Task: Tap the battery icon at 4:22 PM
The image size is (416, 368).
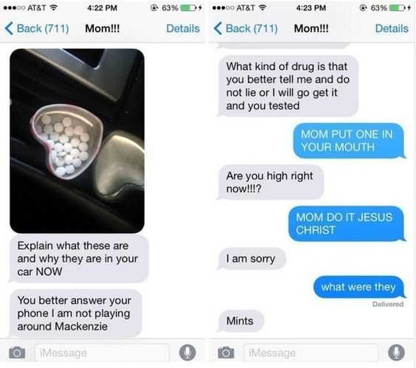Action: point(188,8)
